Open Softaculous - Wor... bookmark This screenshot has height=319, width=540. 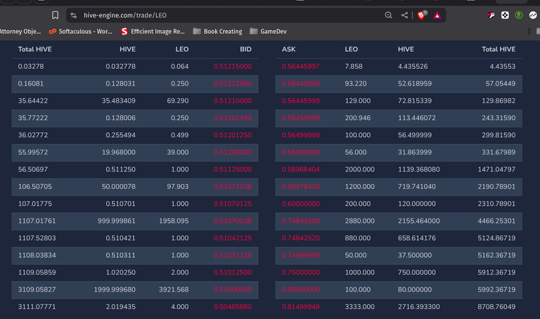coord(81,32)
